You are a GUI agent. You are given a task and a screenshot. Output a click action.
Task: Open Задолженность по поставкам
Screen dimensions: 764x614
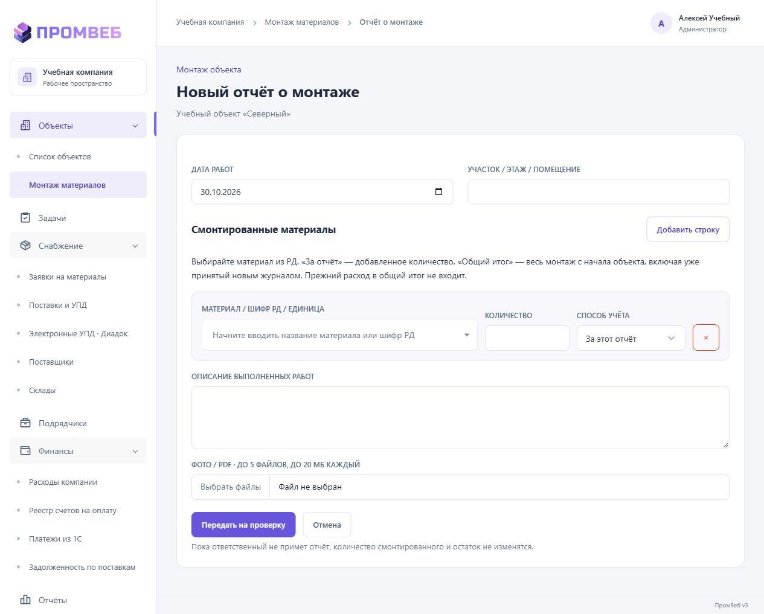click(x=82, y=567)
